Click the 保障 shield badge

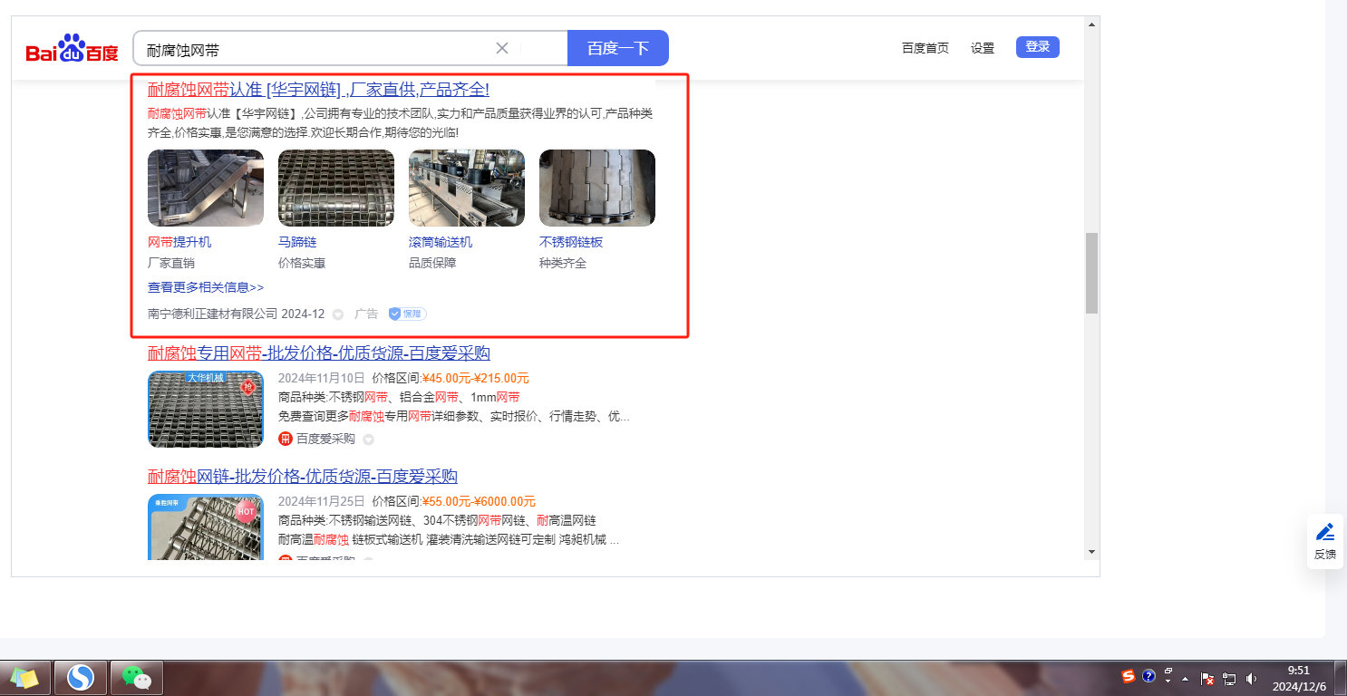(x=407, y=314)
